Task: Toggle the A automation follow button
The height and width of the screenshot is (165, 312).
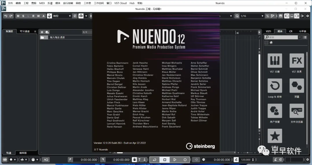Action: click(x=44, y=16)
